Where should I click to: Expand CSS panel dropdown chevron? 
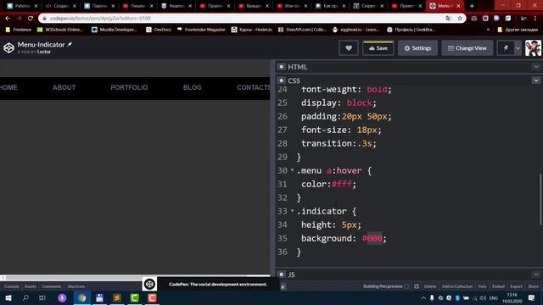(536, 80)
